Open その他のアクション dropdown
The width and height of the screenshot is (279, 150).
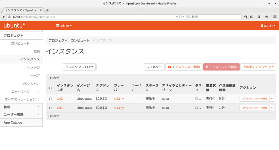[258, 67]
